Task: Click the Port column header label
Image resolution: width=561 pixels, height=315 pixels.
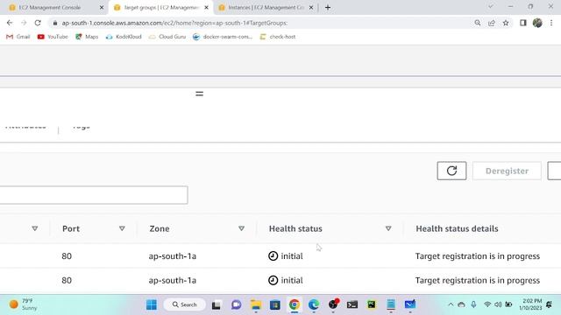Action: click(71, 228)
